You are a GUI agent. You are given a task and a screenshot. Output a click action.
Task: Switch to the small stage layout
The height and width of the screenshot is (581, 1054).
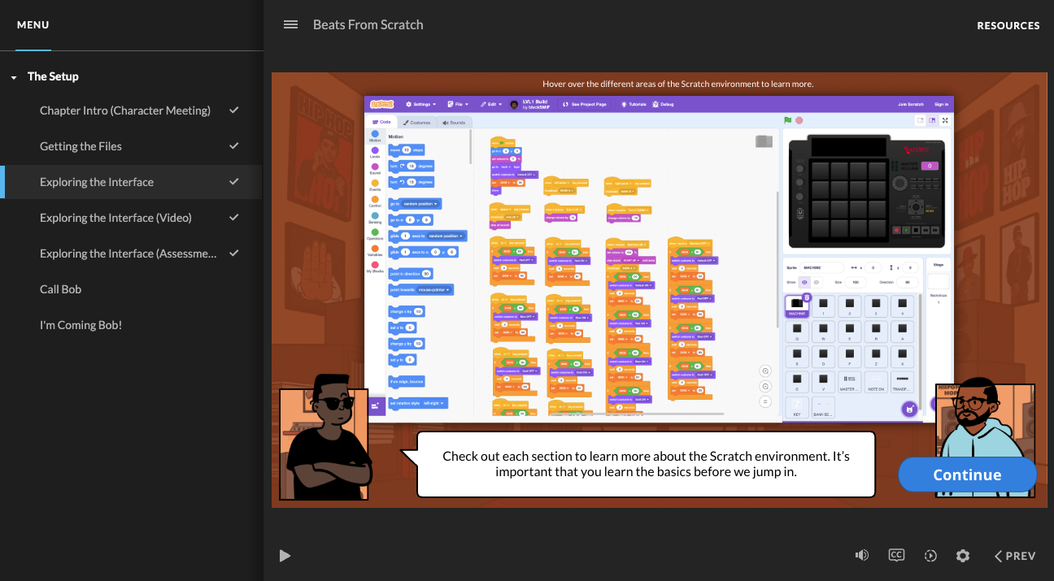coord(920,120)
